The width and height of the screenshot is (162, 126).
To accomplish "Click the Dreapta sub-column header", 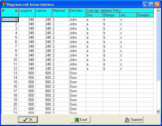I will tap(145, 15).
